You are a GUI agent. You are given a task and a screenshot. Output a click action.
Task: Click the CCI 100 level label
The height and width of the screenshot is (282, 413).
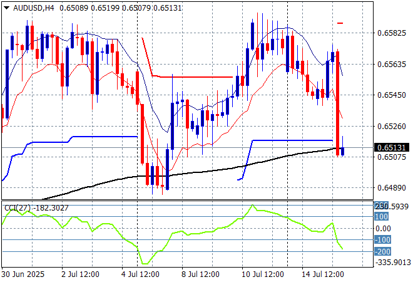(x=381, y=216)
